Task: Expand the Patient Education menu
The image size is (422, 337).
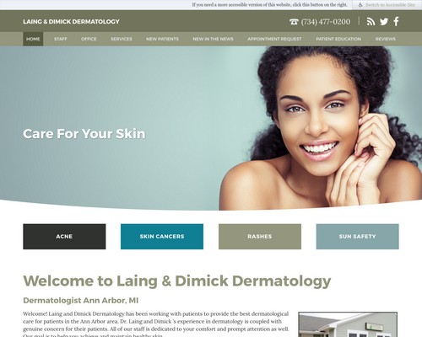Action: 338,39
